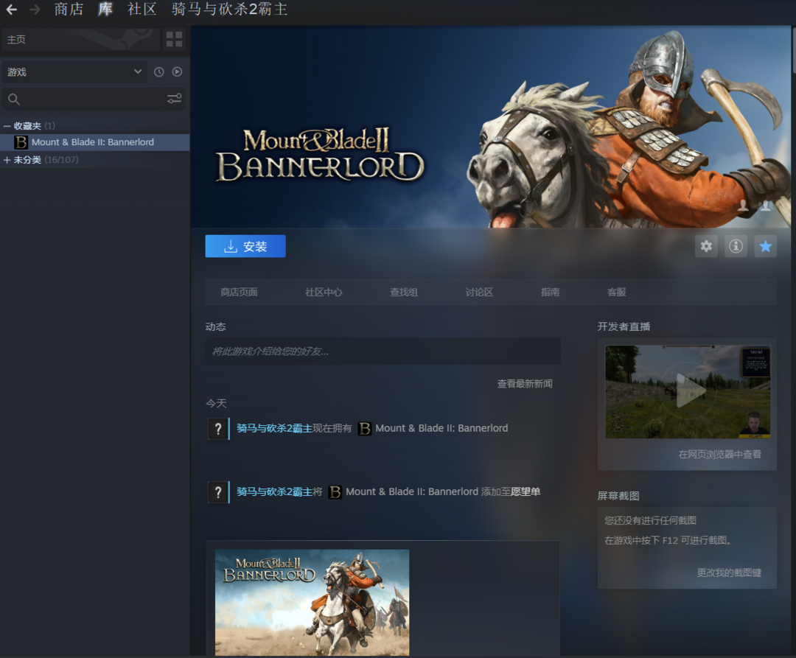This screenshot has width=796, height=658.
Task: Open advanced filter sliders icon
Action: click(174, 99)
